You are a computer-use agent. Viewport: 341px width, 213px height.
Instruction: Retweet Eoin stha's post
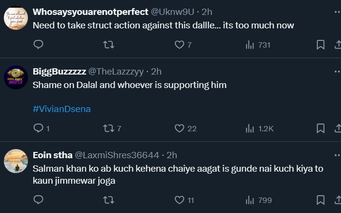click(109, 200)
